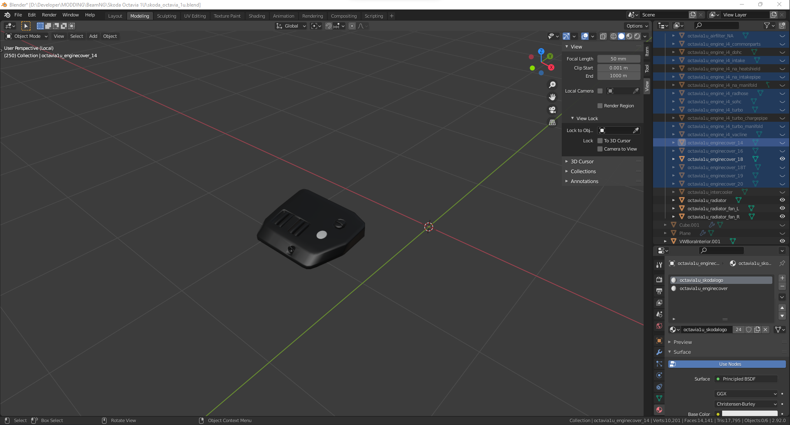Switch to the Sculpting workspace tab

[167, 16]
